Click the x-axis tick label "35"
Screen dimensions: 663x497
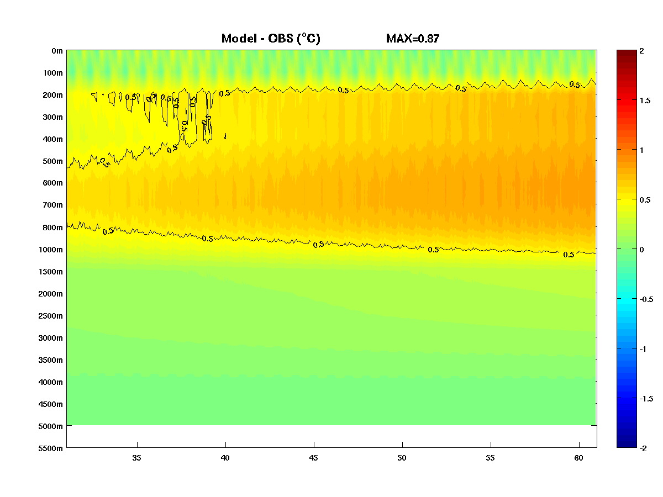137,458
